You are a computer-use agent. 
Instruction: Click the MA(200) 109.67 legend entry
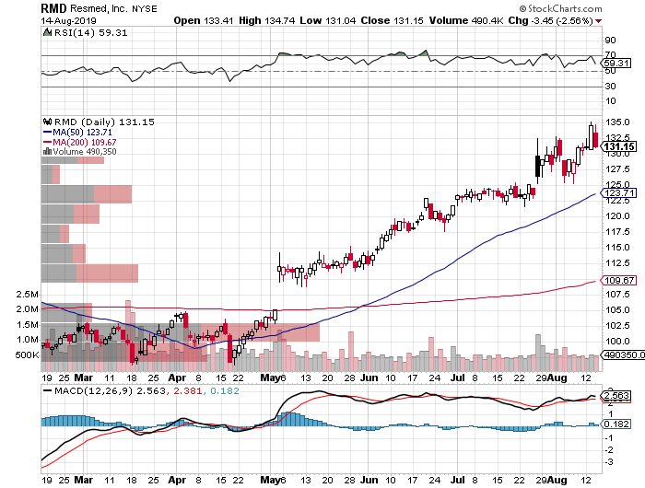tap(80, 142)
